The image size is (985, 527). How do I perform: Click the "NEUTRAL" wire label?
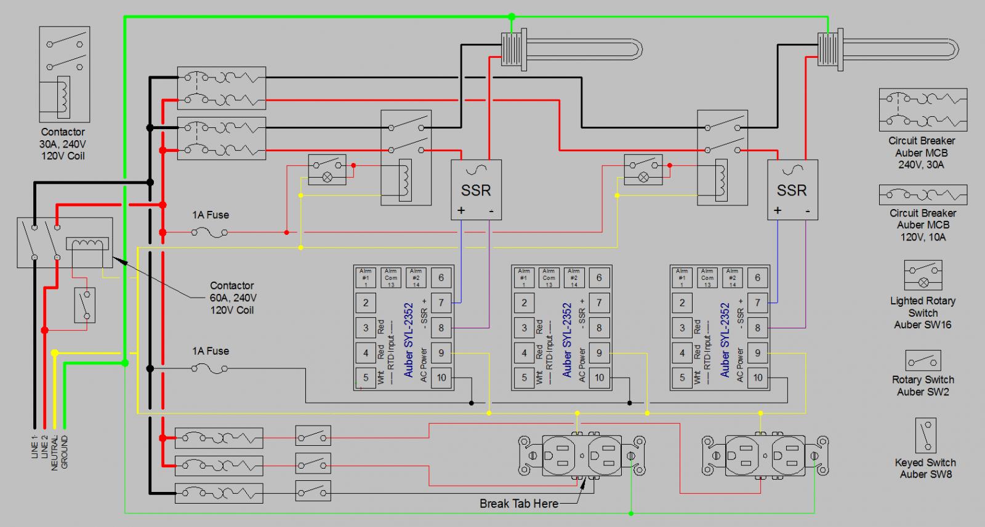(55, 453)
